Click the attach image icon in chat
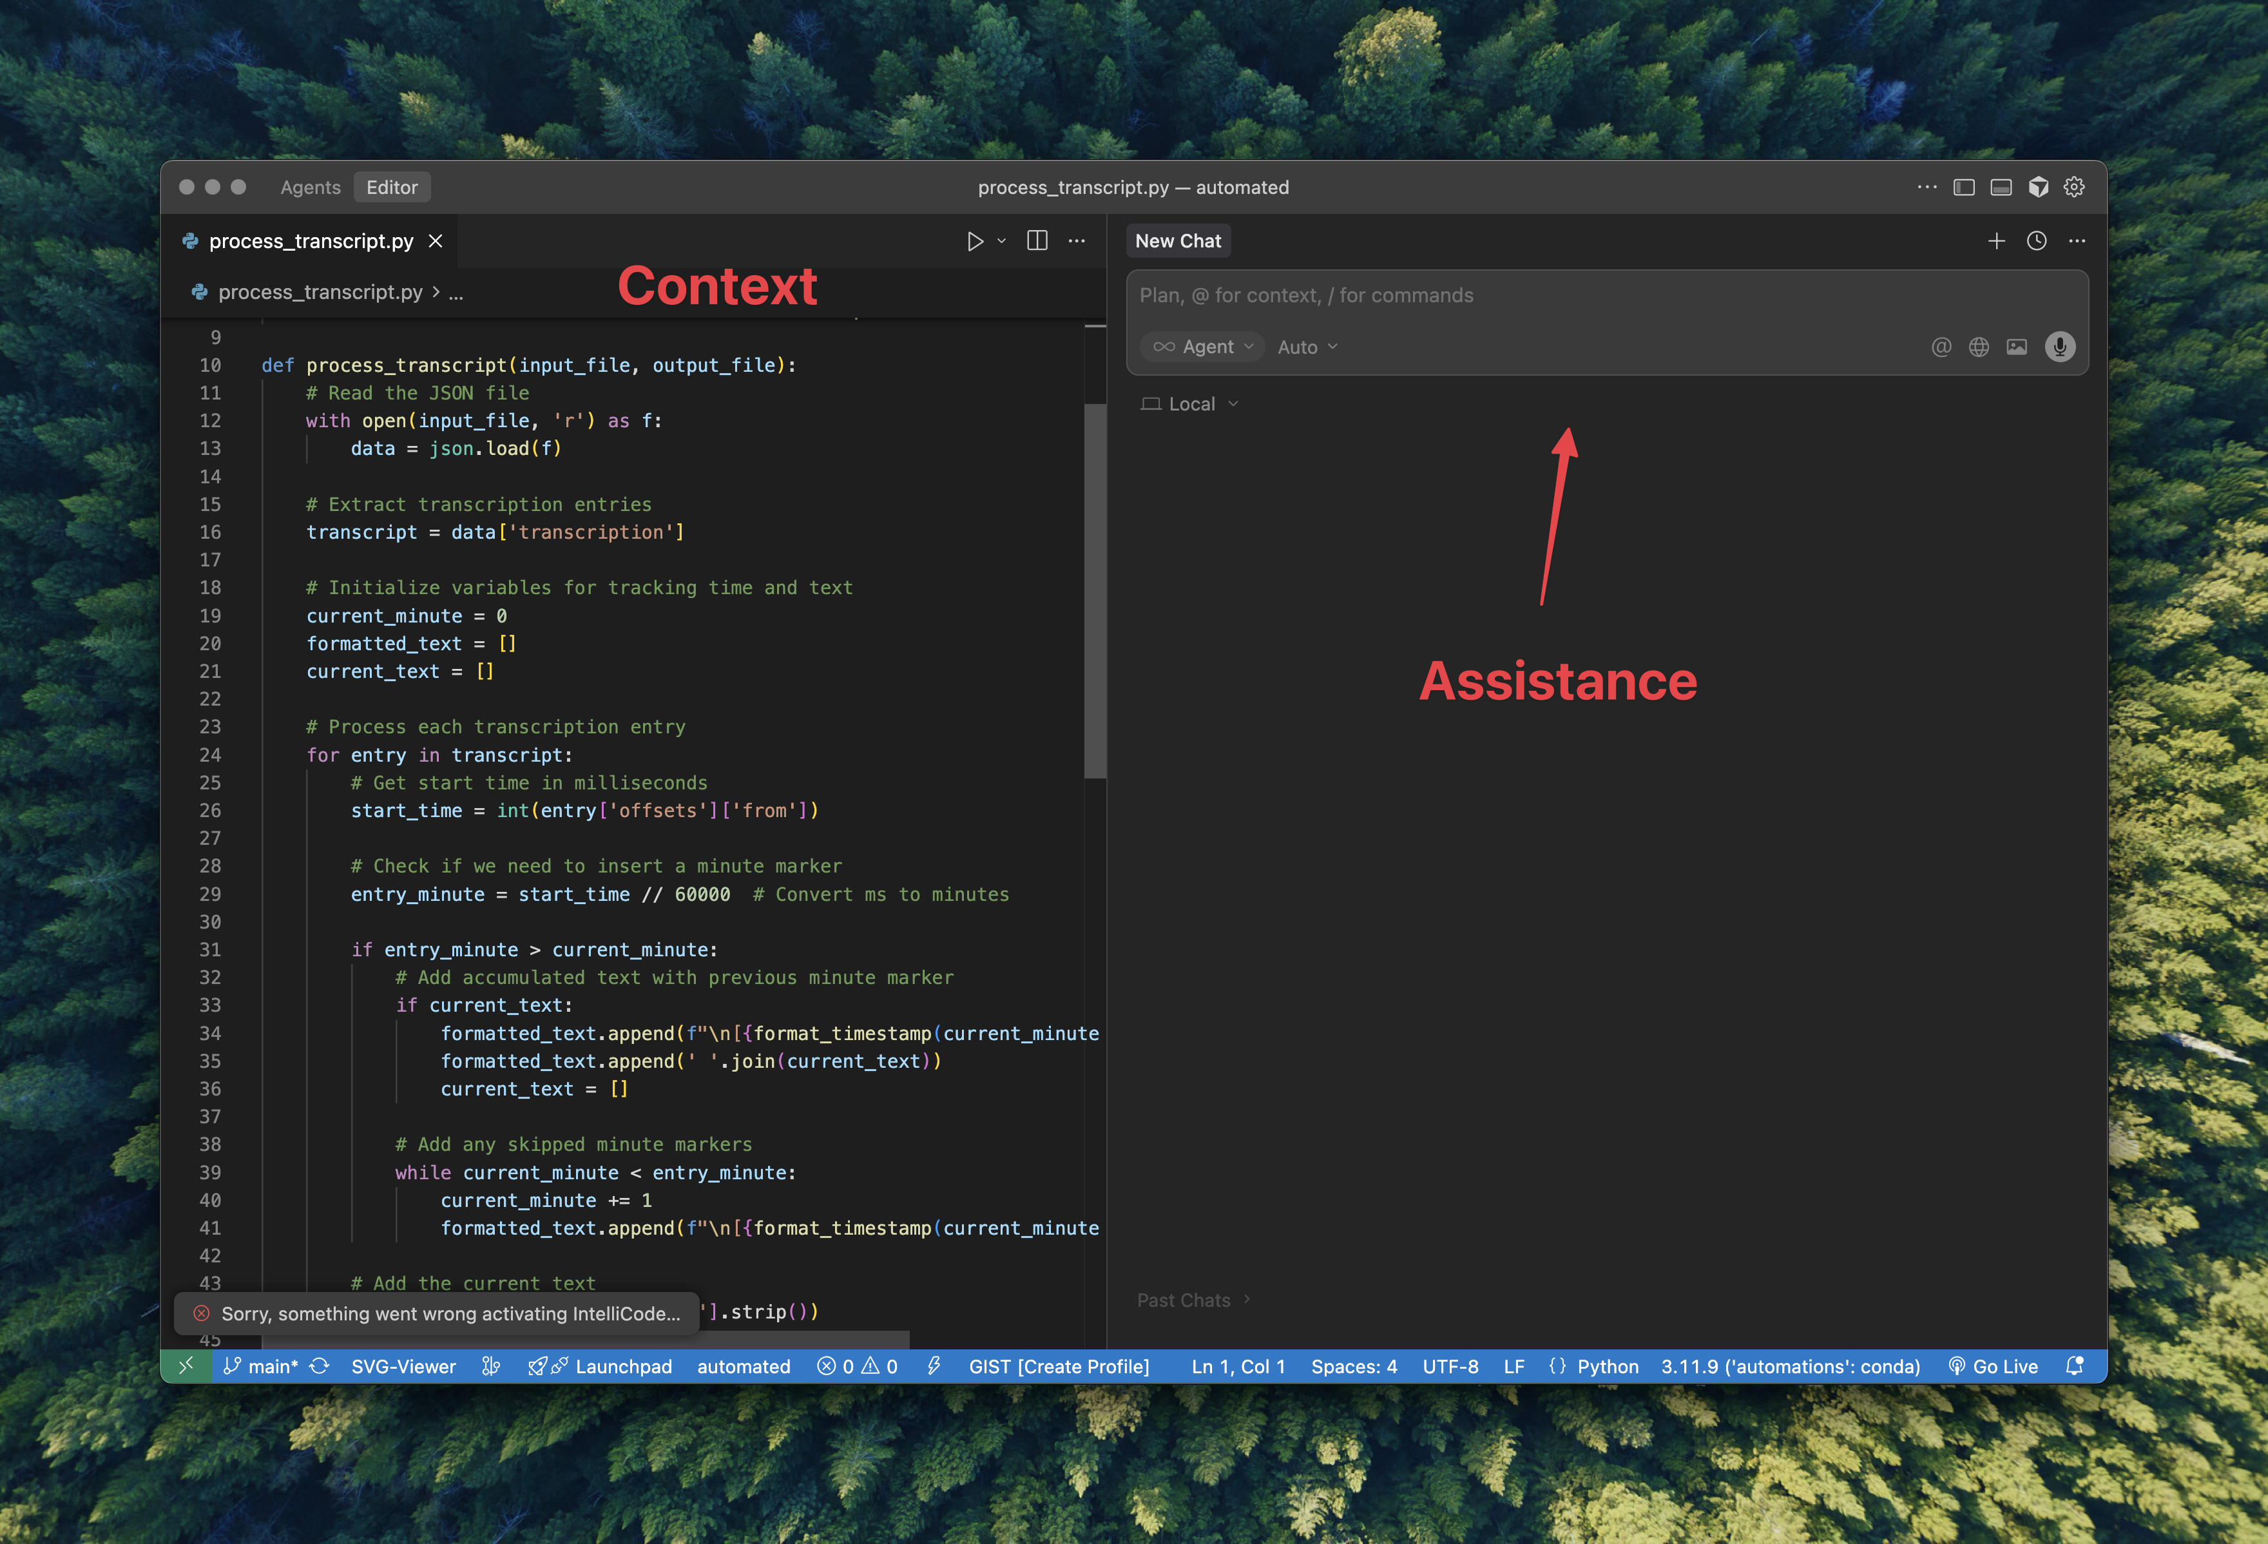The image size is (2268, 1544). (x=2016, y=347)
